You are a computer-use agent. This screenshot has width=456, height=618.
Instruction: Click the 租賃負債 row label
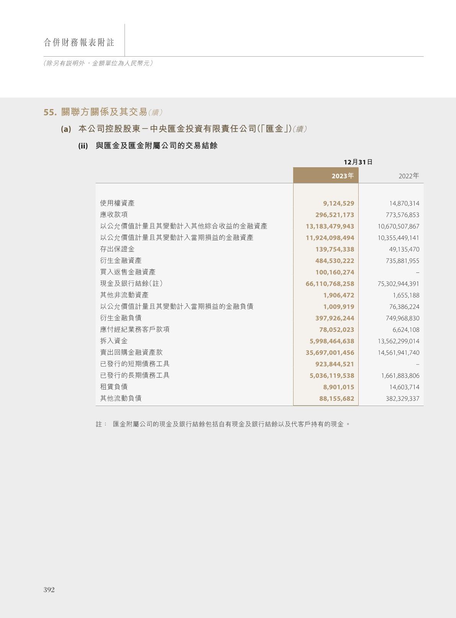[x=114, y=387]
